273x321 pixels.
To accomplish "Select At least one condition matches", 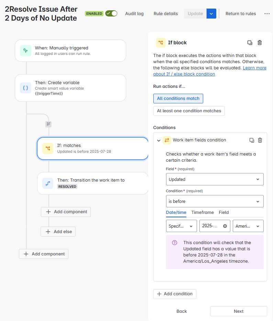I will click(189, 111).
